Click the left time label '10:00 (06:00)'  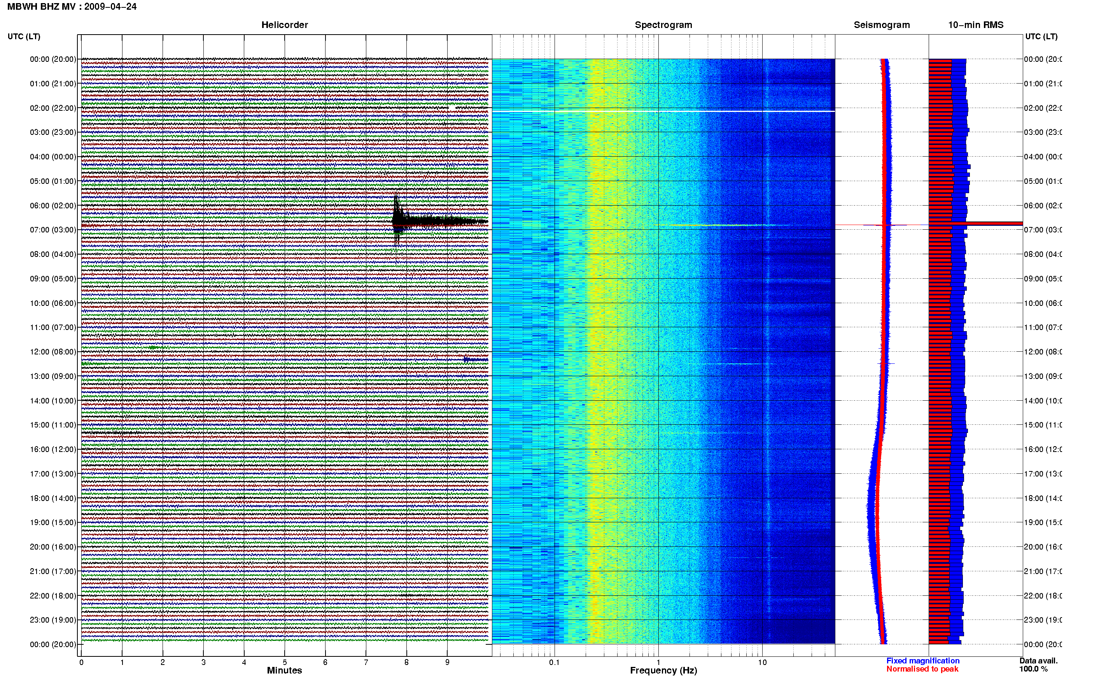tap(53, 303)
